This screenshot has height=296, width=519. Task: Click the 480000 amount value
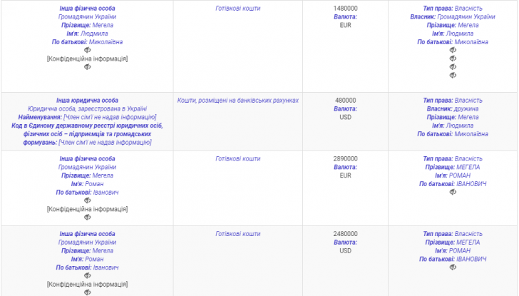tap(346, 101)
